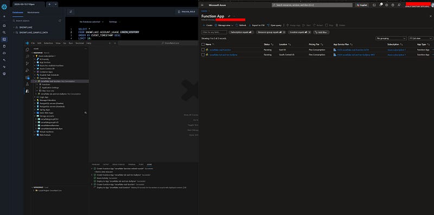Image resolution: width=434 pixels, height=215 pixels.
Task: Open VS Code Source Control view
Action: coord(27,63)
